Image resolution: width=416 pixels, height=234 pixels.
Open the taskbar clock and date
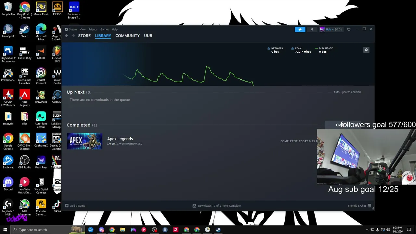pos(397,230)
